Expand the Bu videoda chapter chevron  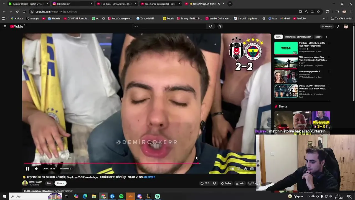(71, 169)
